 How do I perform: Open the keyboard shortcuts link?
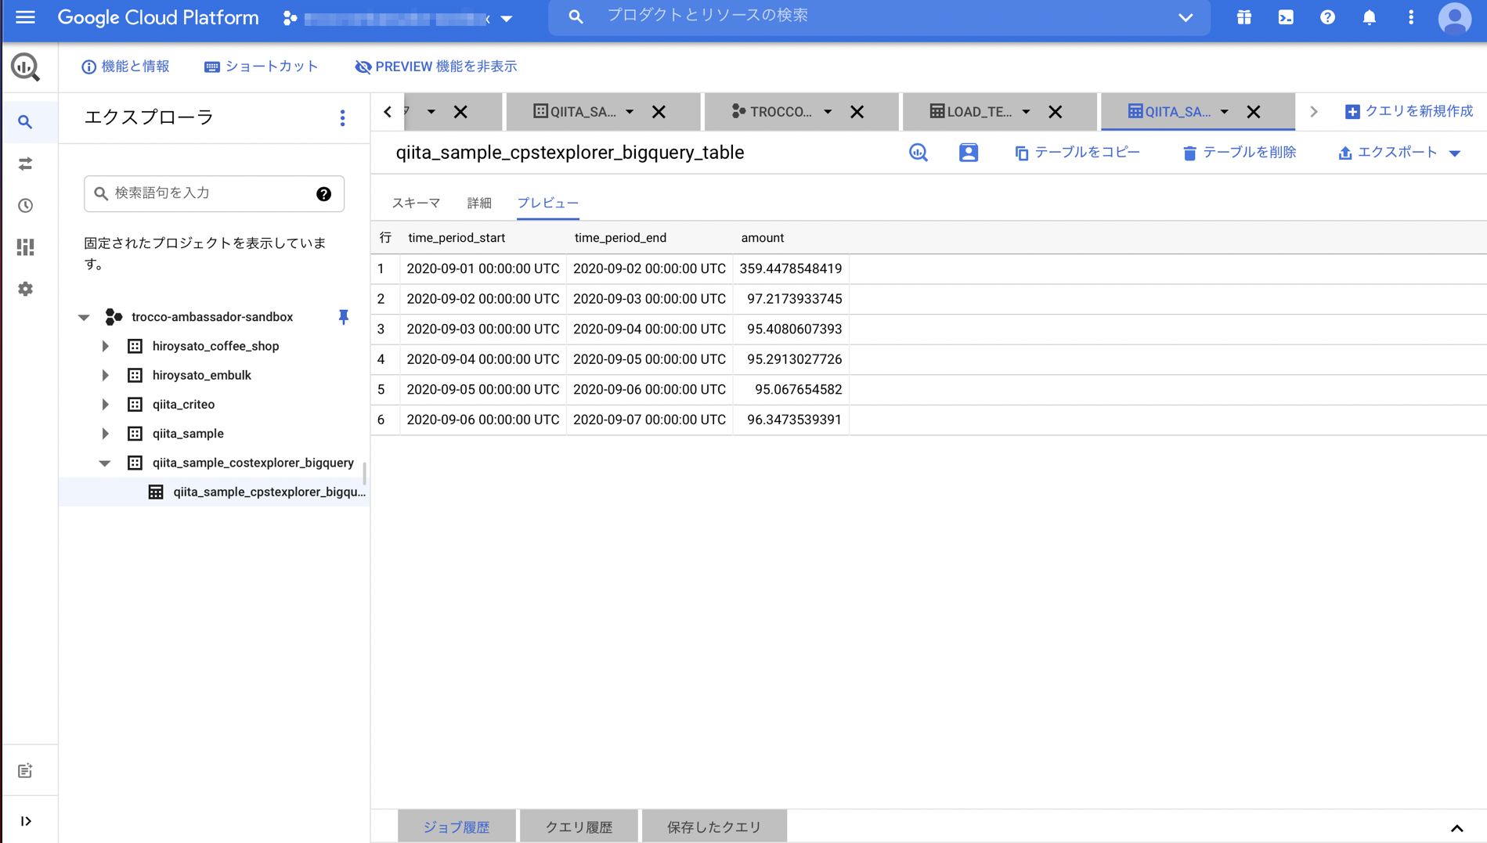pyautogui.click(x=262, y=67)
